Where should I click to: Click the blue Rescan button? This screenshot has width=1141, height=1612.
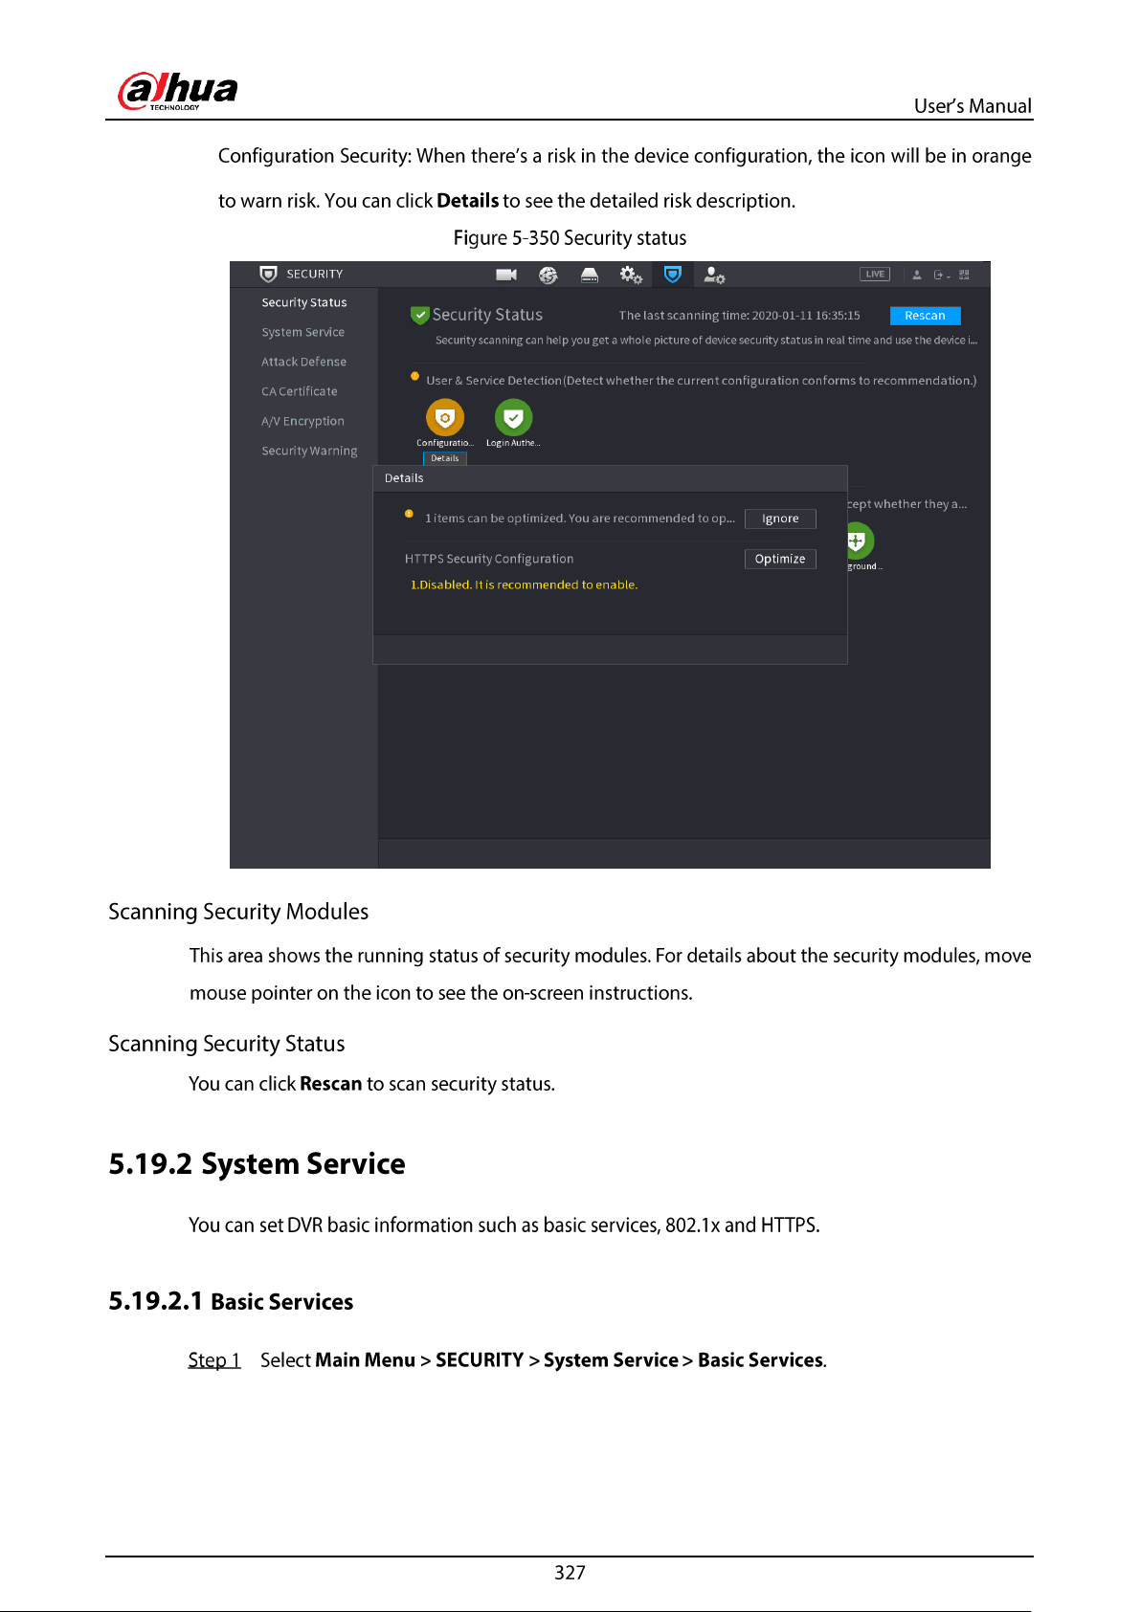click(x=925, y=315)
